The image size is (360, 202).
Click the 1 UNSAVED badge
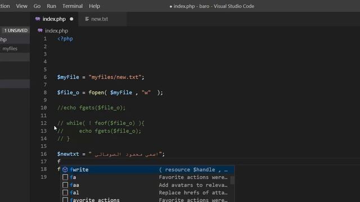(16, 30)
